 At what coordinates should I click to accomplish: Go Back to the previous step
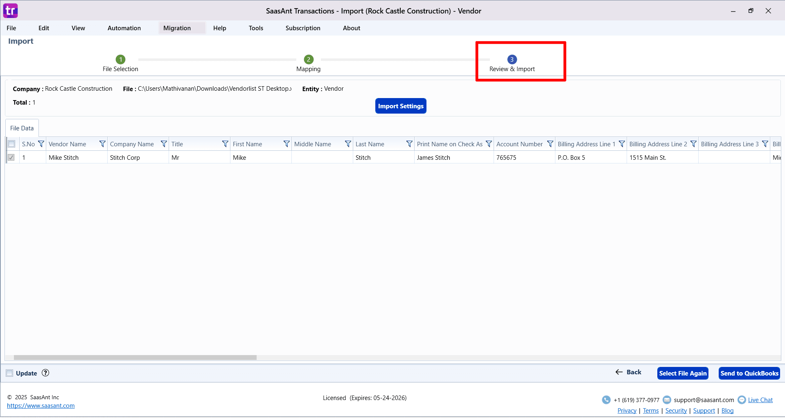pos(629,372)
